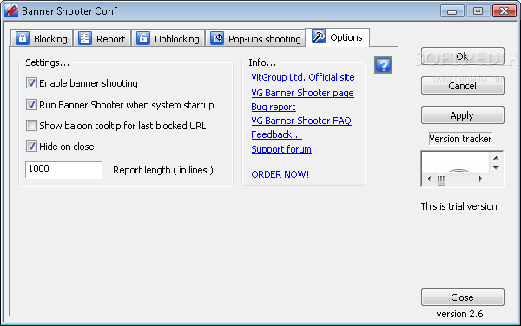Open VG Banner Shooter page link

pyautogui.click(x=302, y=93)
